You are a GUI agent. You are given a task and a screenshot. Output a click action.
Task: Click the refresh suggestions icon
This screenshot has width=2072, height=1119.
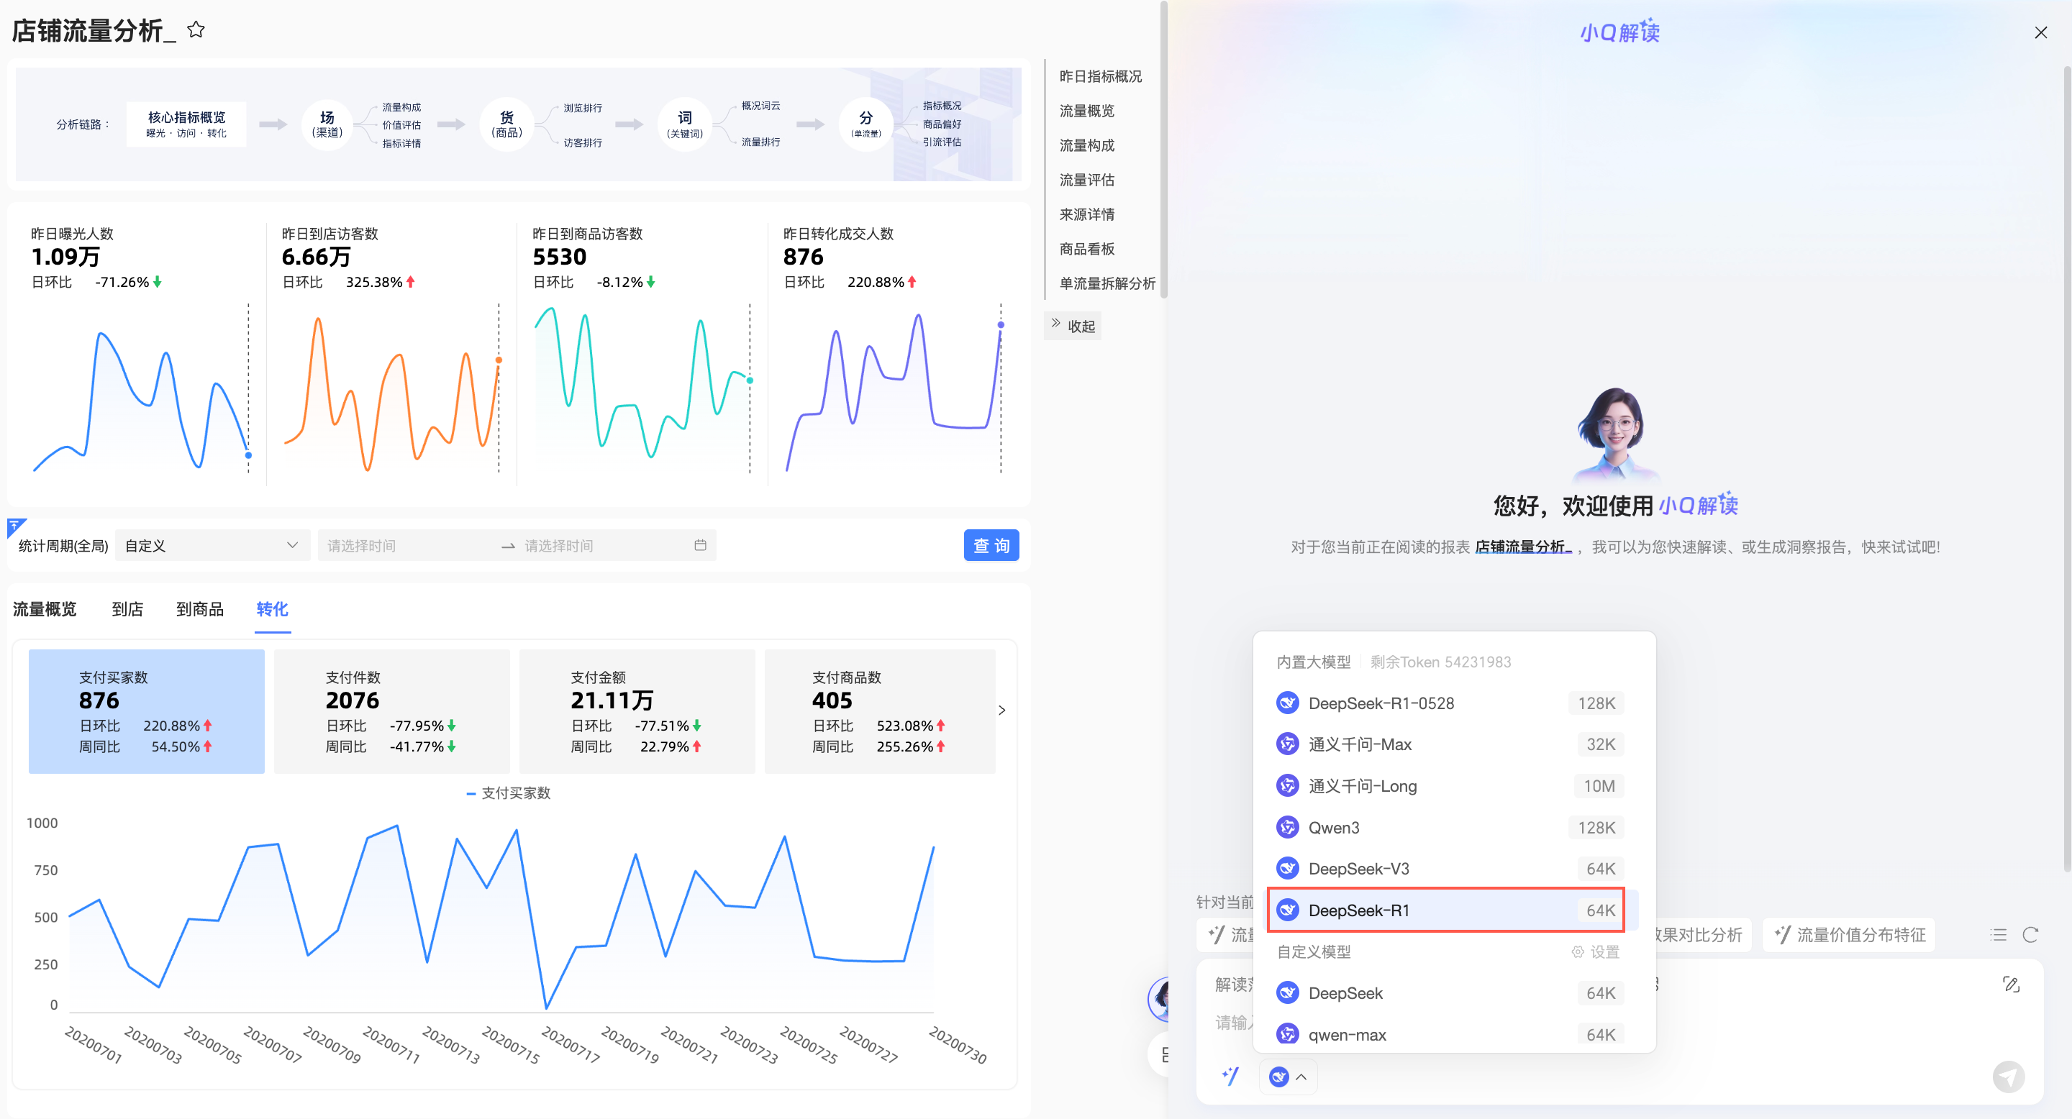[x=2030, y=934]
